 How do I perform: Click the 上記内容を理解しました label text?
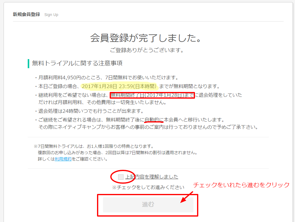tap(152, 177)
